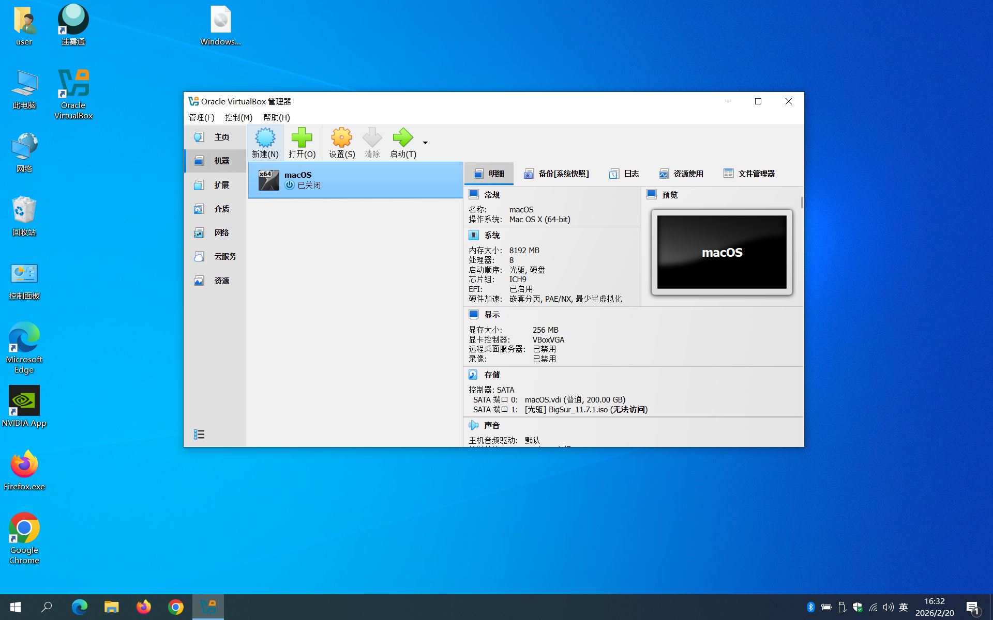Expand the Start button dropdown arrow
The image size is (993, 620).
click(x=425, y=143)
